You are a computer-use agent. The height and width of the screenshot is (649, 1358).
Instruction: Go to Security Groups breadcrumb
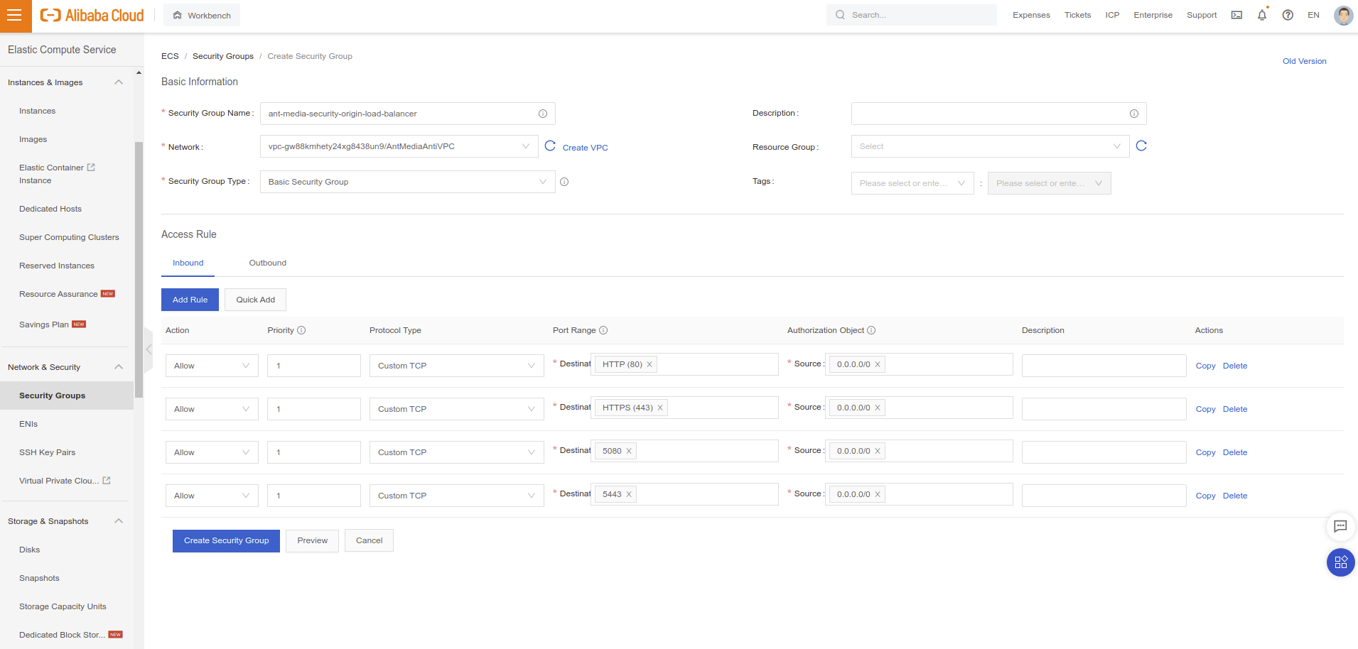[x=222, y=56]
